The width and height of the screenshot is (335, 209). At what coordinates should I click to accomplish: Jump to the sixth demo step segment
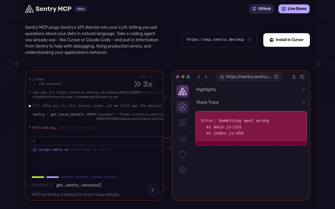tap(111, 177)
